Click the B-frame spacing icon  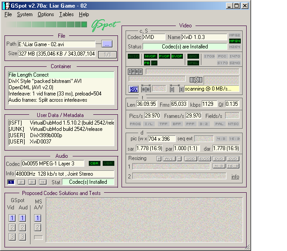point(146,88)
